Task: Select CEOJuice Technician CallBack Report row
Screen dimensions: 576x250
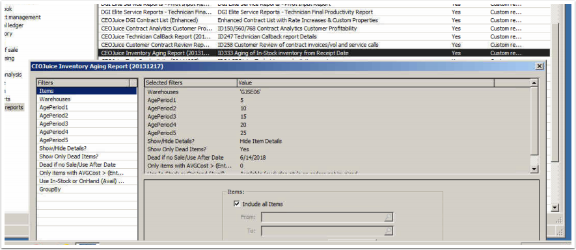Action: [324, 36]
